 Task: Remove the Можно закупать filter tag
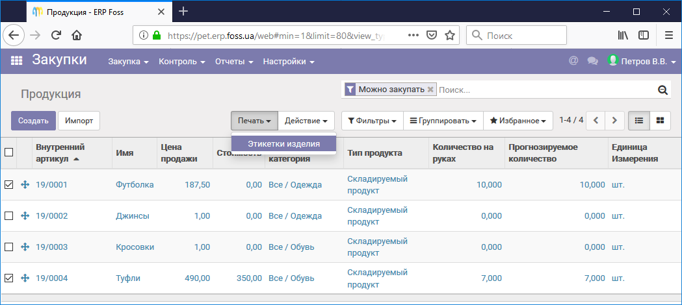430,90
